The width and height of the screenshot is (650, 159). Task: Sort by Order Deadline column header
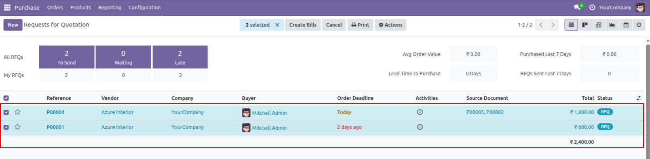(355, 98)
